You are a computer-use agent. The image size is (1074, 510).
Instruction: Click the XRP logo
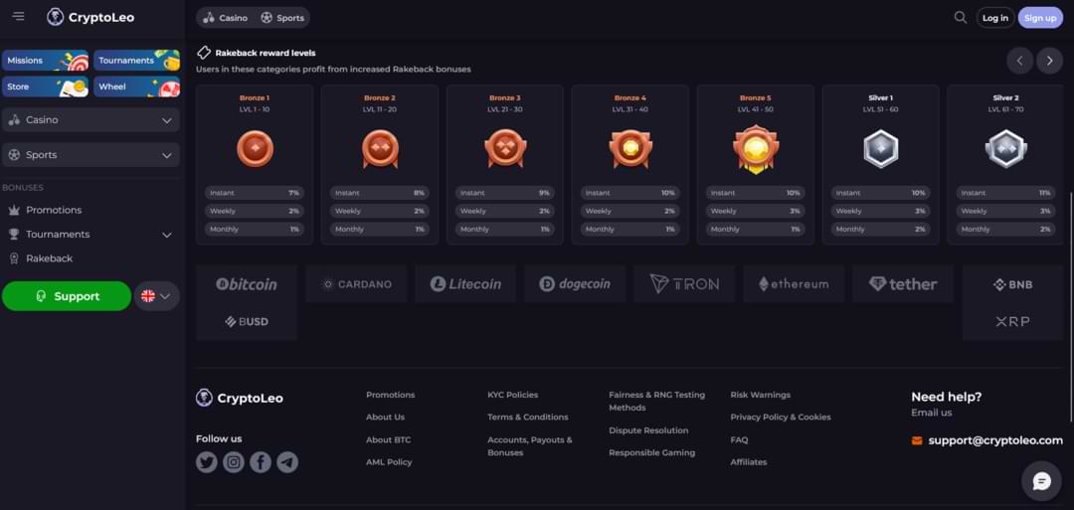point(1012,321)
